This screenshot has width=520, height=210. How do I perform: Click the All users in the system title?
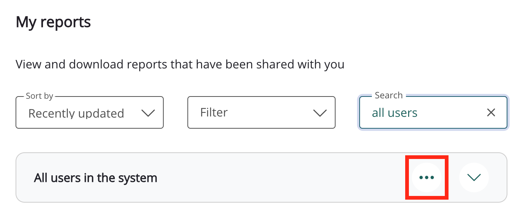click(96, 178)
